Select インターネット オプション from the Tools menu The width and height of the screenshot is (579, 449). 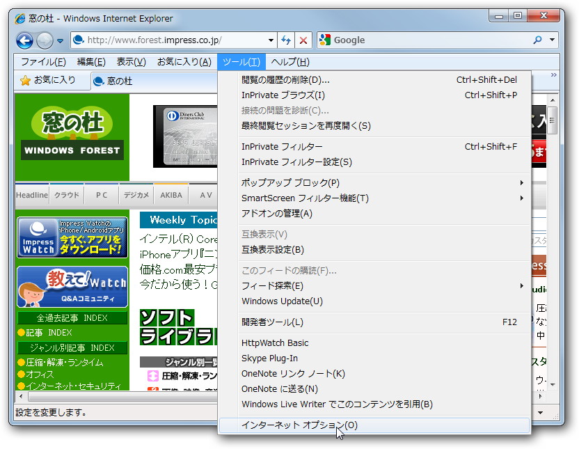(x=299, y=425)
